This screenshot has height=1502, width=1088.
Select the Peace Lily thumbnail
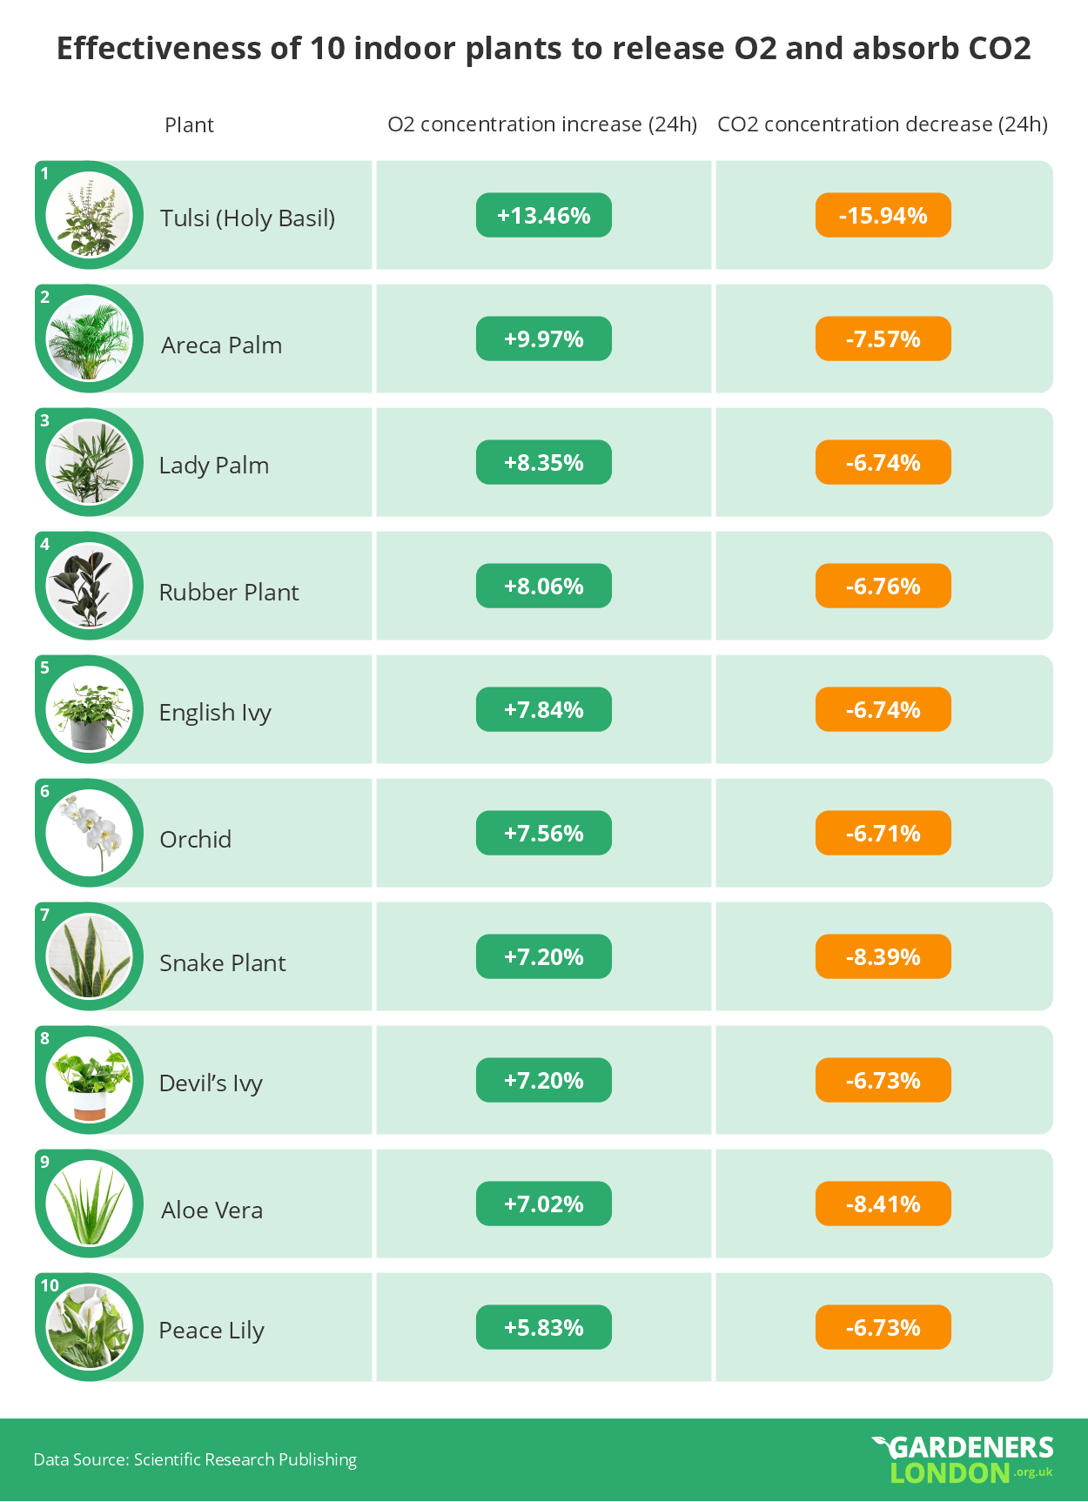pos(89,1327)
